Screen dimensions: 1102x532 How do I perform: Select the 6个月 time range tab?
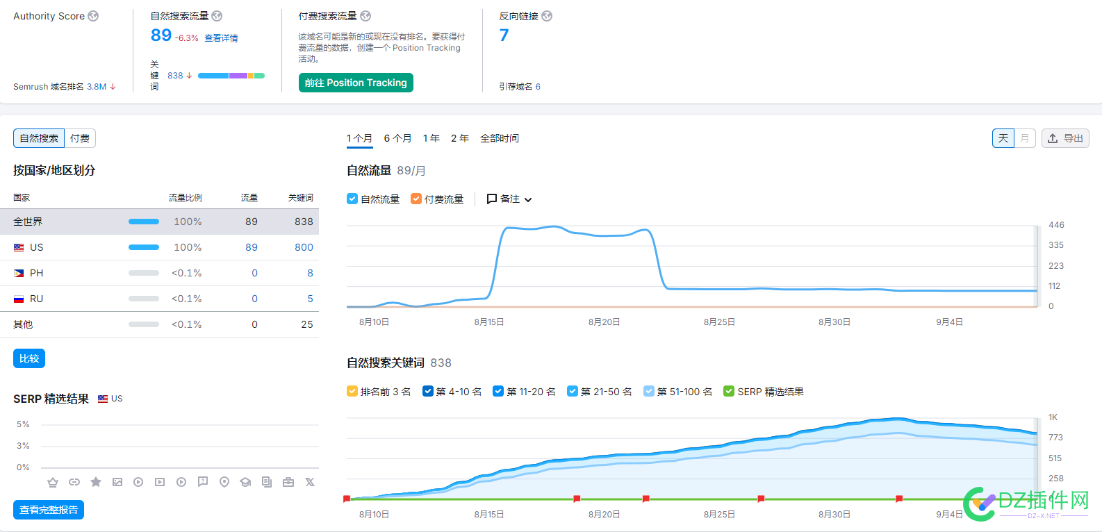pyautogui.click(x=398, y=138)
